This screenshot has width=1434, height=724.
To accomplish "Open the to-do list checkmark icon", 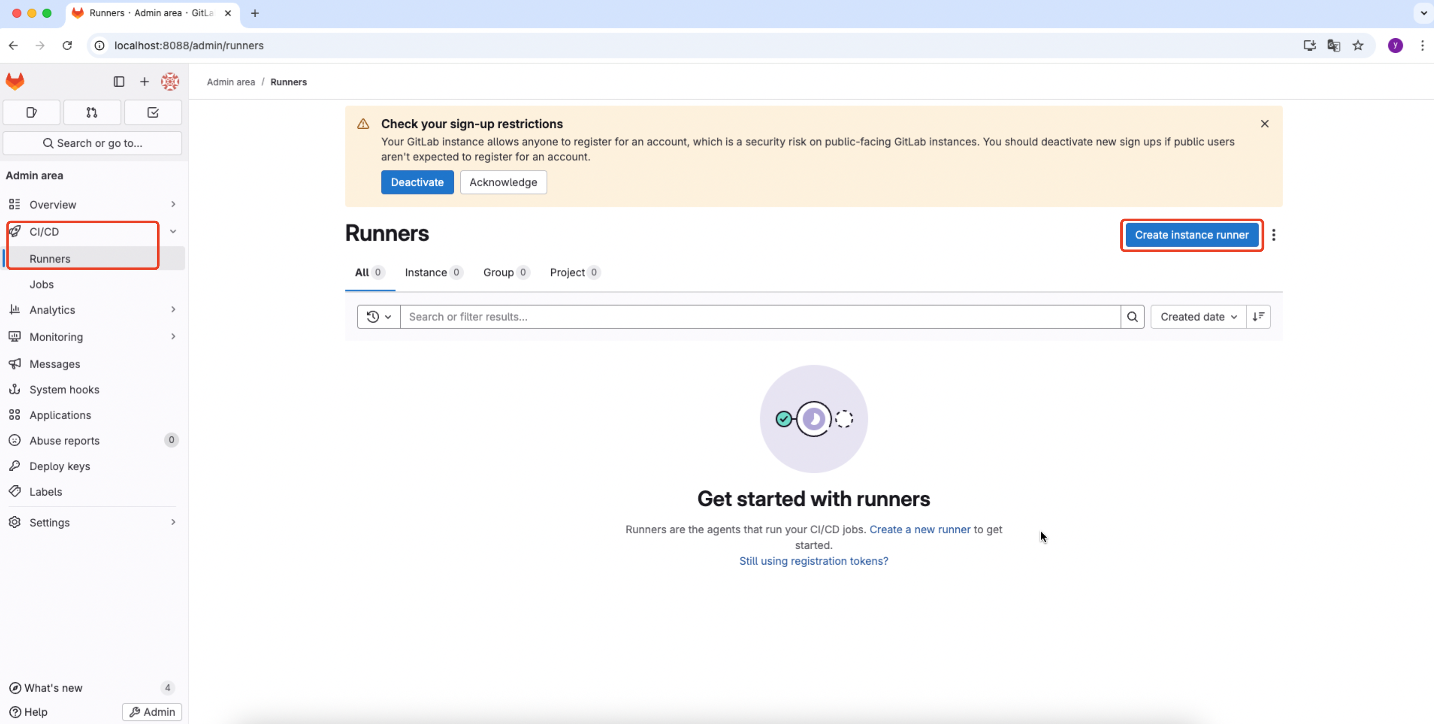I will (x=152, y=112).
